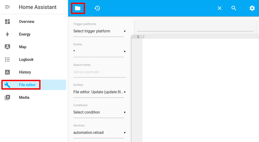Select File editor in sidebar
This screenshot has width=259, height=142.
(34, 85)
